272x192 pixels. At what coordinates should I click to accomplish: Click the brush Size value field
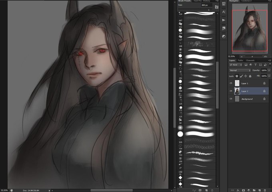pos(206,5)
